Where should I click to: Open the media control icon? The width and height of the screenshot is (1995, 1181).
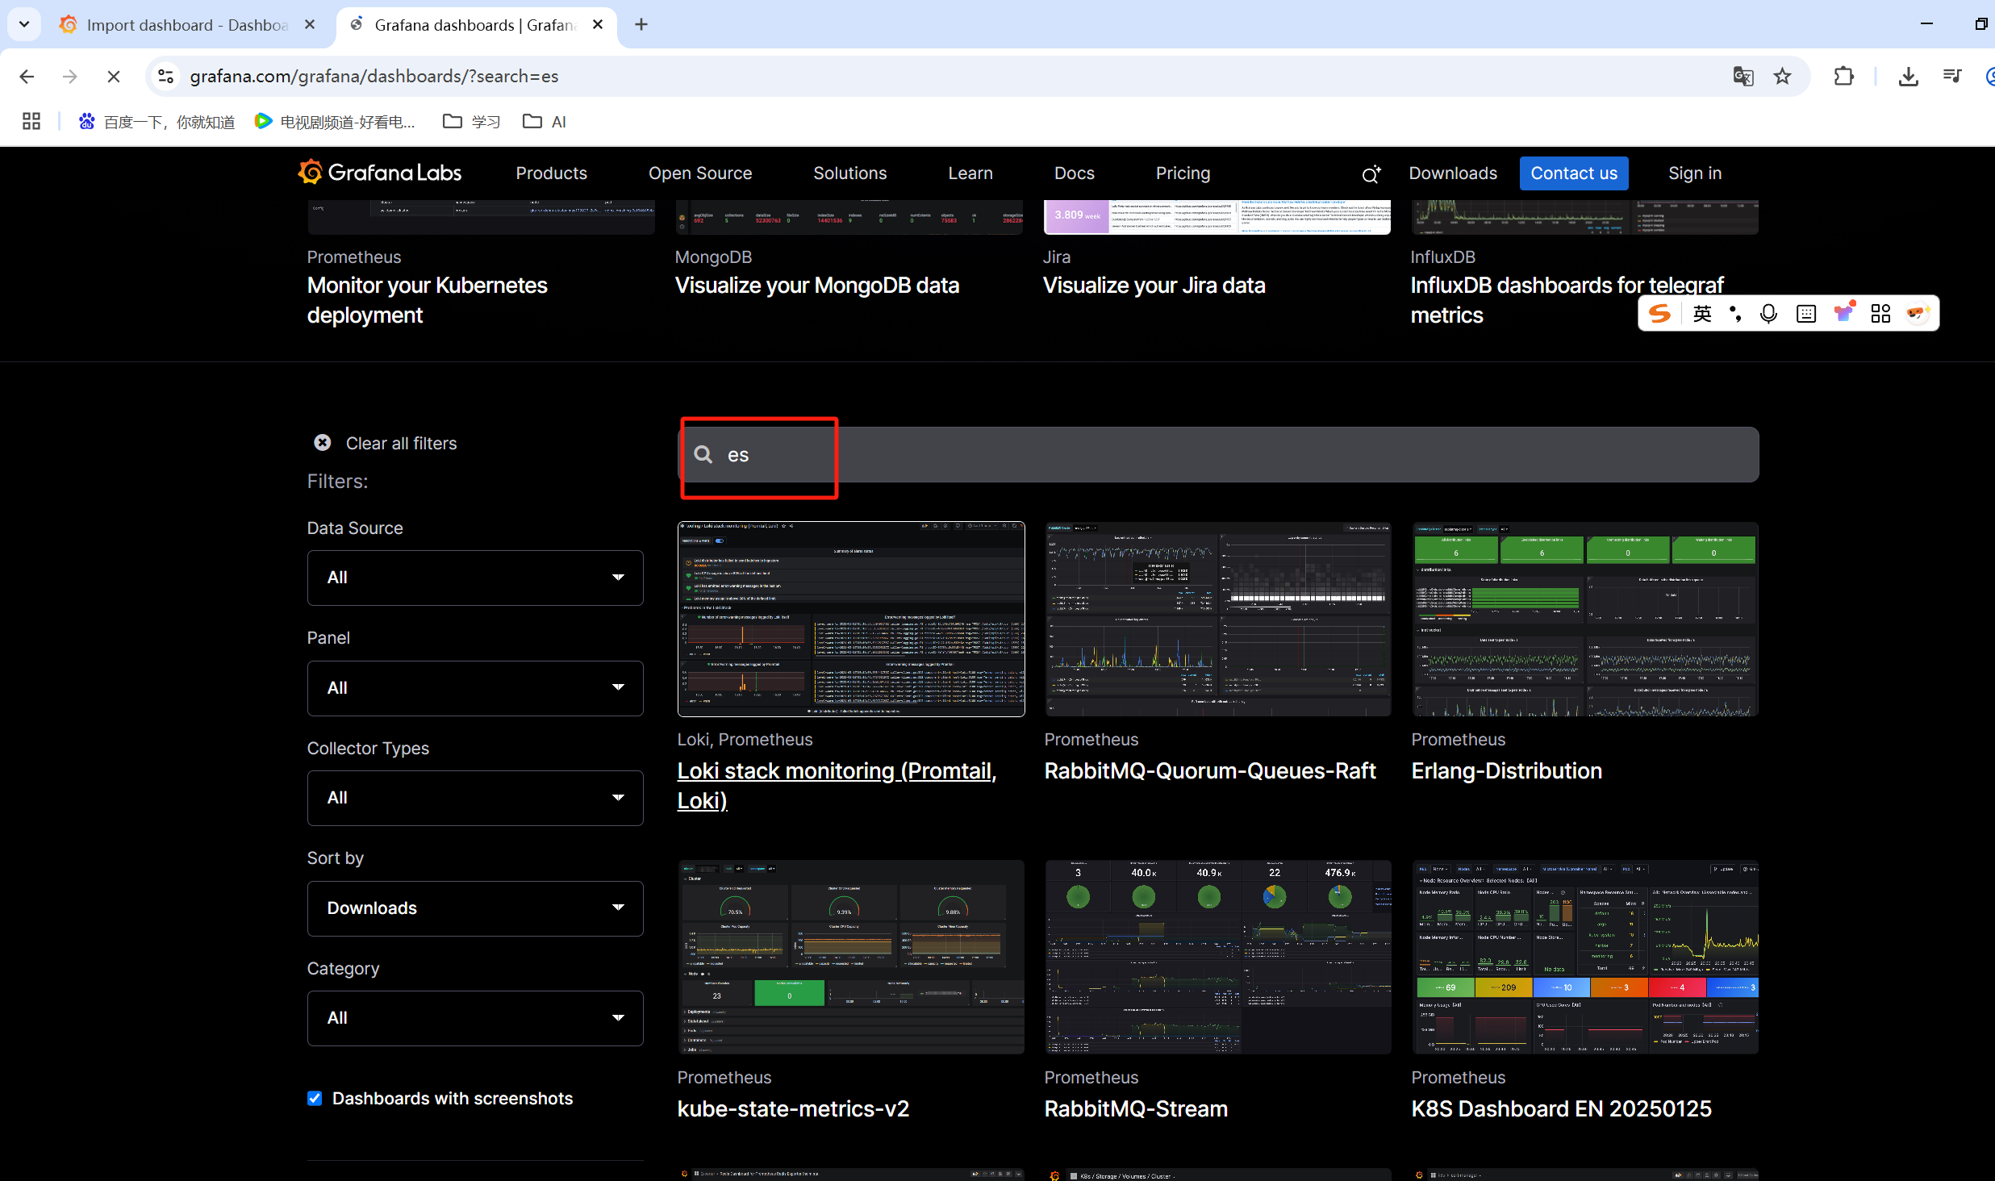tap(1952, 76)
